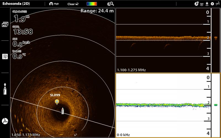Viewport: 221px width, 138px height.
Task: Tap the 75° sweep angle icon
Action: coord(5,57)
